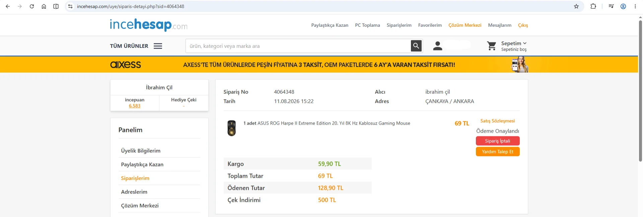Viewport: 643px width, 217px height.
Task: Click the order date 11.08.2026 15:22
Action: [x=294, y=101]
